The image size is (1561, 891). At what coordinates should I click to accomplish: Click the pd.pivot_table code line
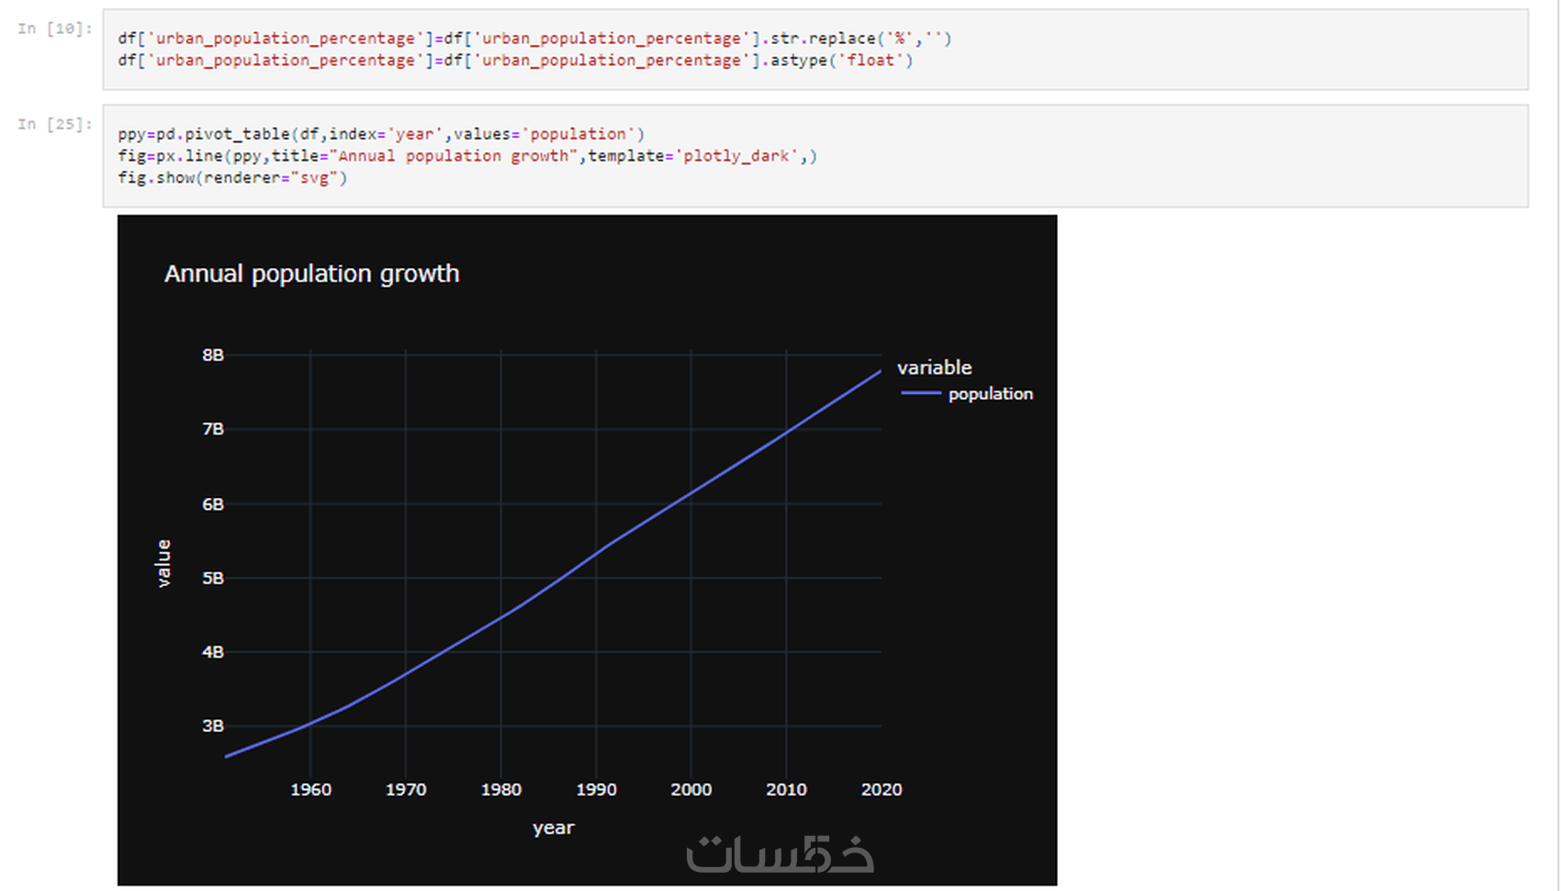pos(382,134)
